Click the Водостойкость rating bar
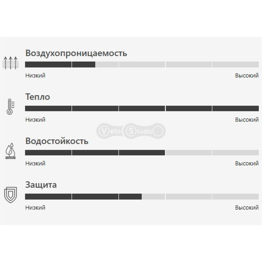The width and height of the screenshot is (262, 262). (x=142, y=152)
